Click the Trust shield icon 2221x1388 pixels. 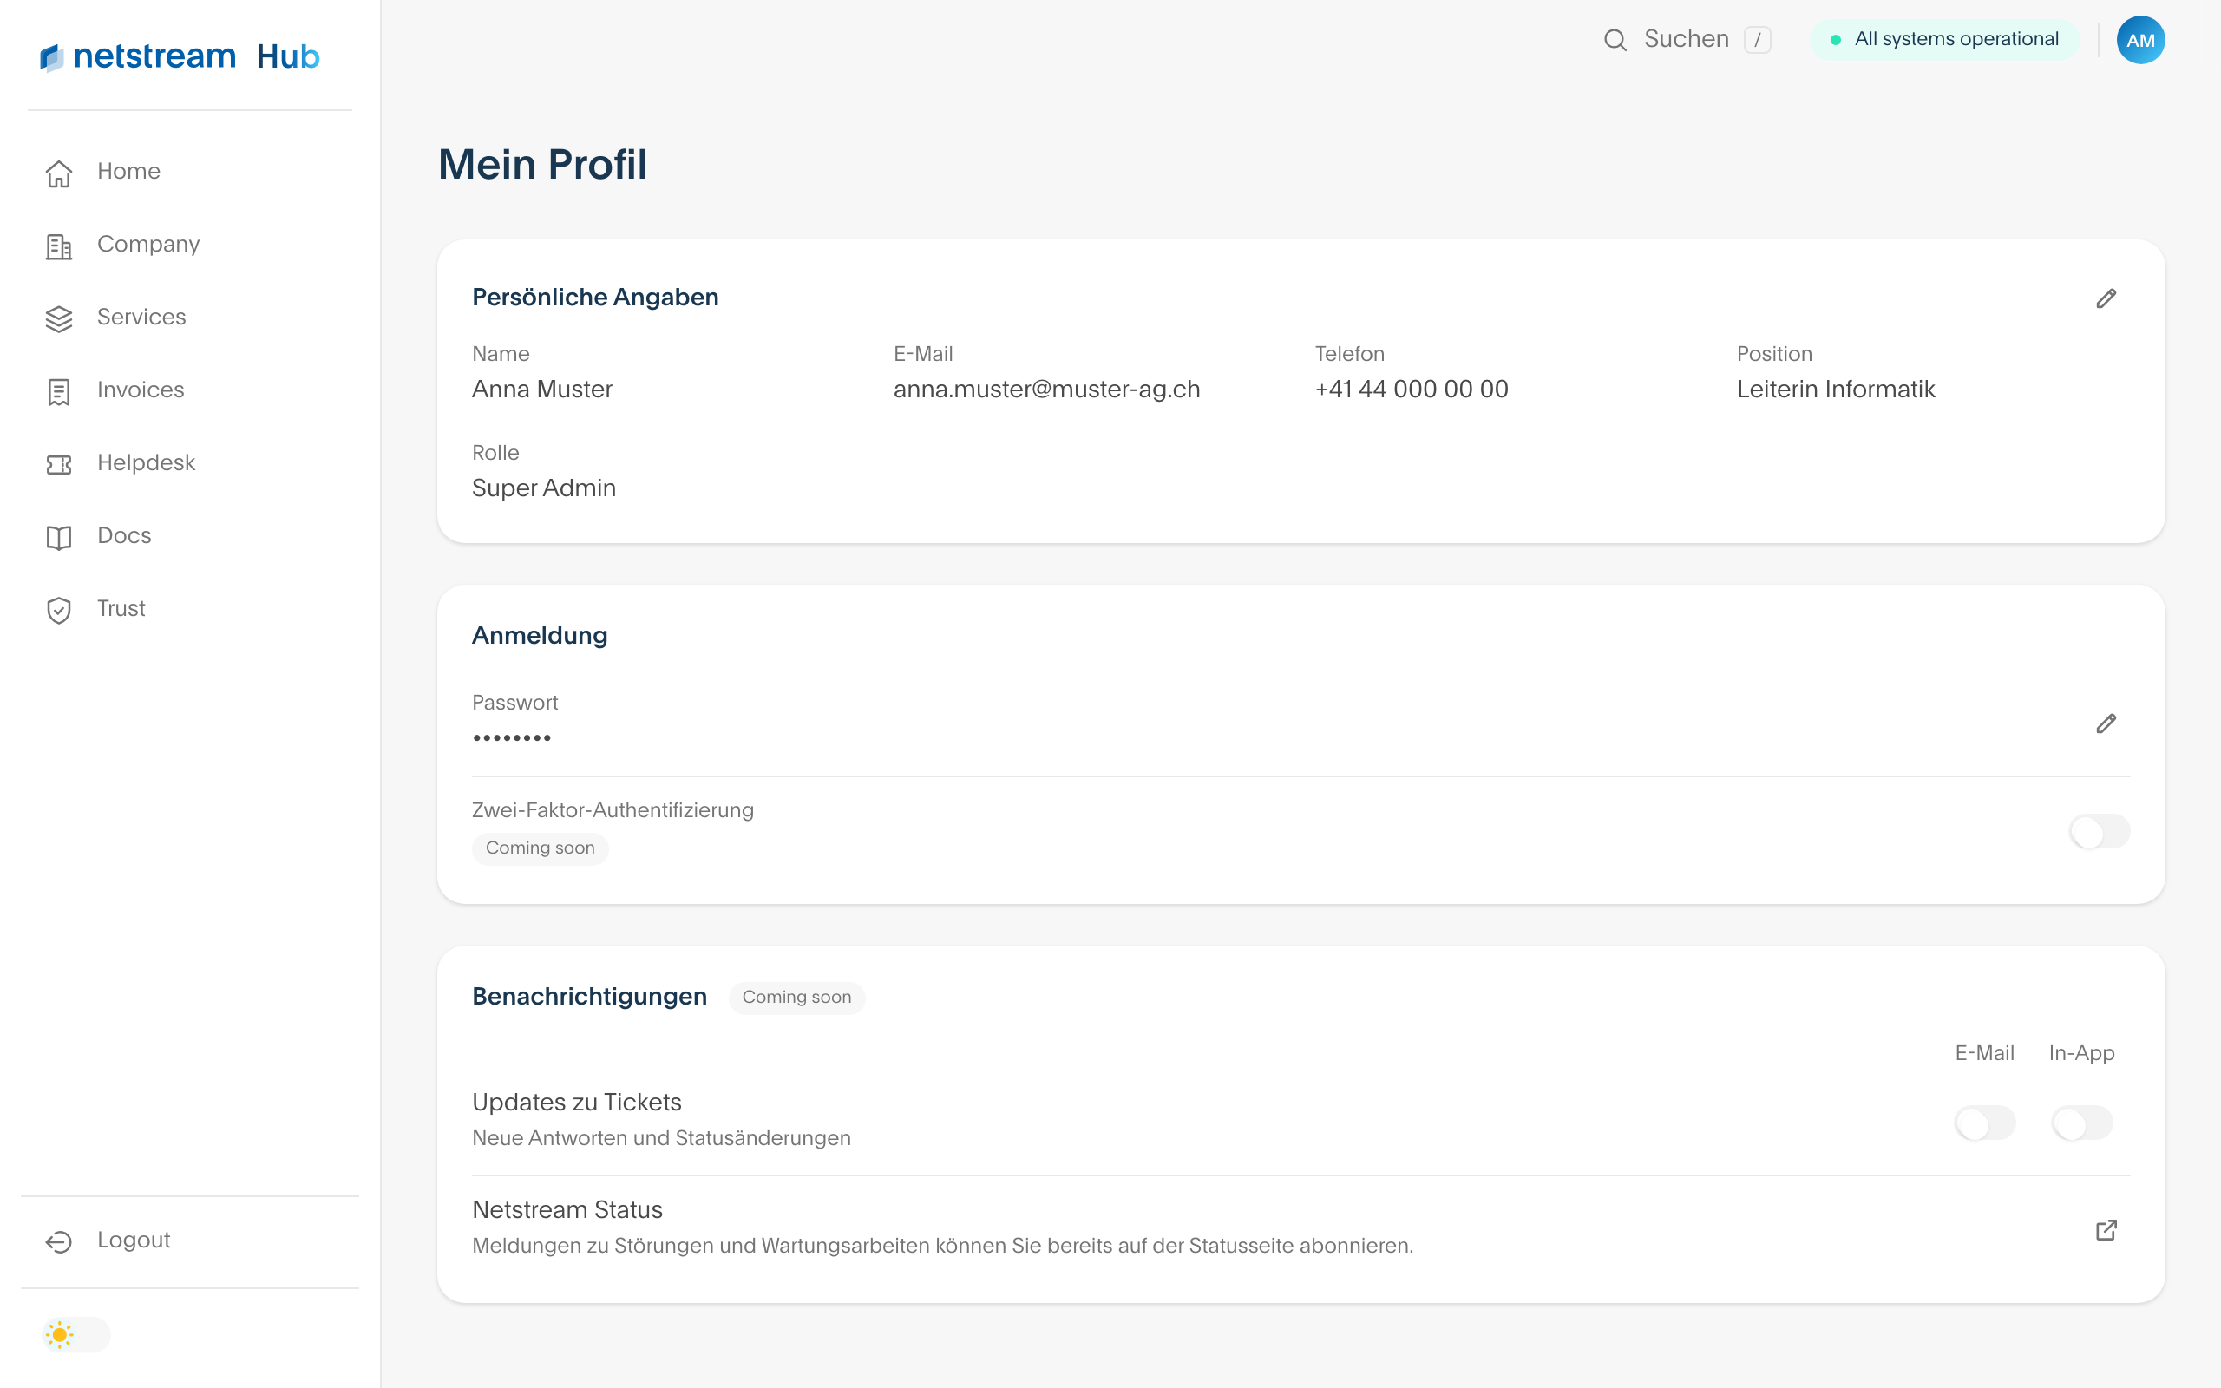tap(59, 611)
